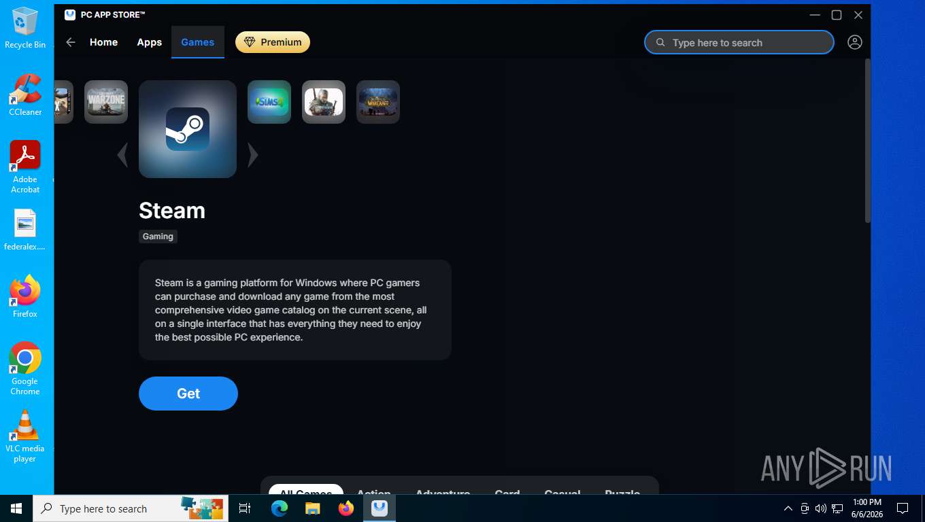
Task: Minimize the PC App Store window
Action: [x=815, y=15]
